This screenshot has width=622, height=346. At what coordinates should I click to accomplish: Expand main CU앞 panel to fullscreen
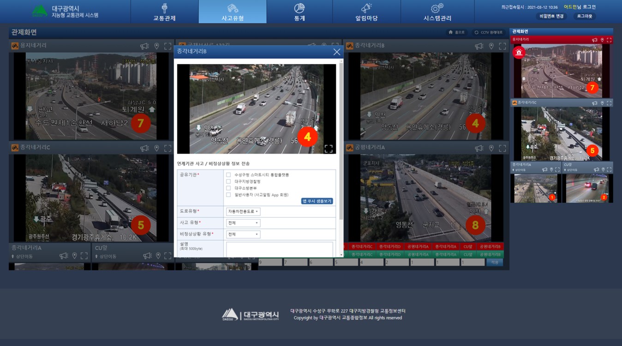(167, 256)
